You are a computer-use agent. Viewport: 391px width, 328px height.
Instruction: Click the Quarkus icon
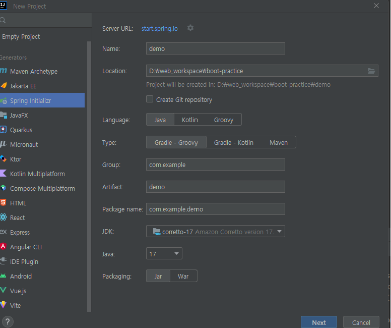[x=4, y=130]
